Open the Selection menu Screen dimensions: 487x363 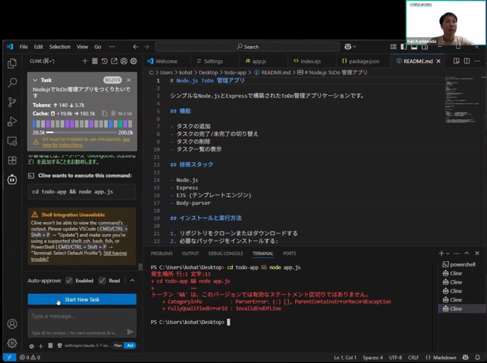pyautogui.click(x=59, y=47)
